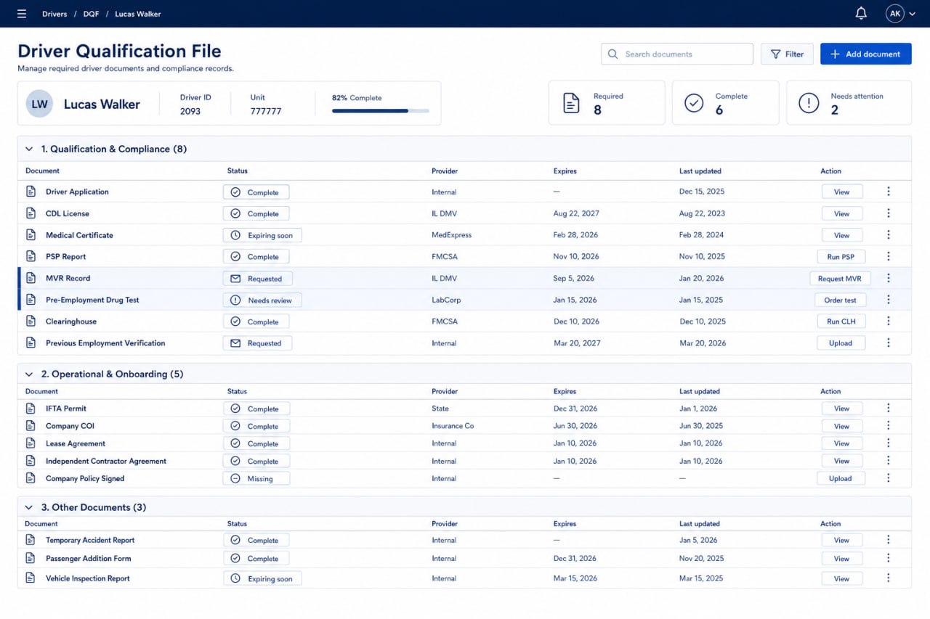Viewport: 930px width, 619px height.
Task: Open more options for Temporary Accident Report row
Action: pos(888,540)
